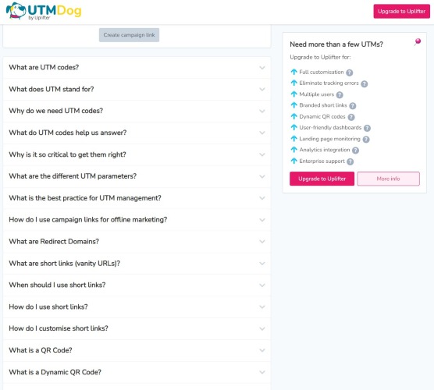Open help icon for Multiple users

340,95
